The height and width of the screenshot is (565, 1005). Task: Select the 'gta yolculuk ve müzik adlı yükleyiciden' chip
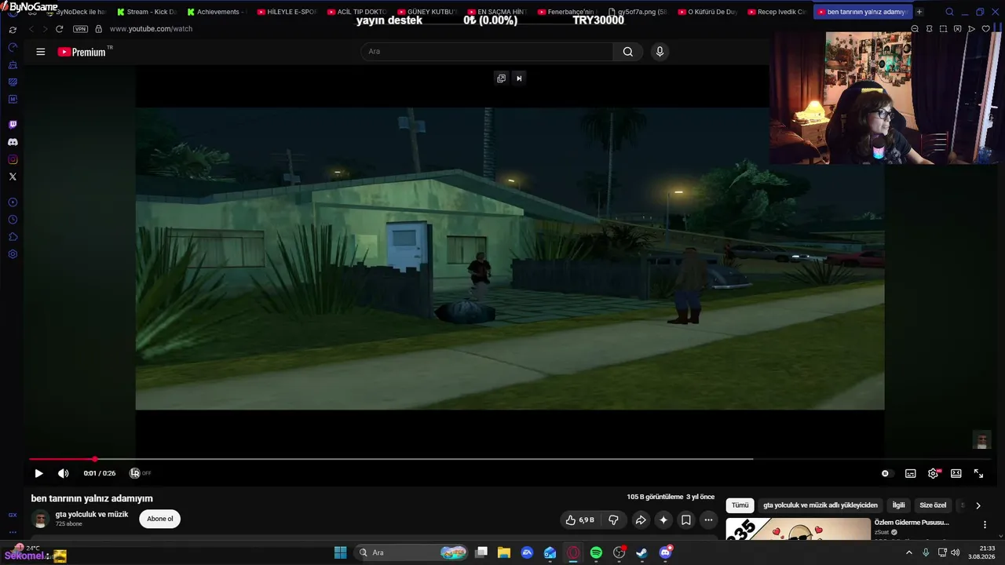820,505
